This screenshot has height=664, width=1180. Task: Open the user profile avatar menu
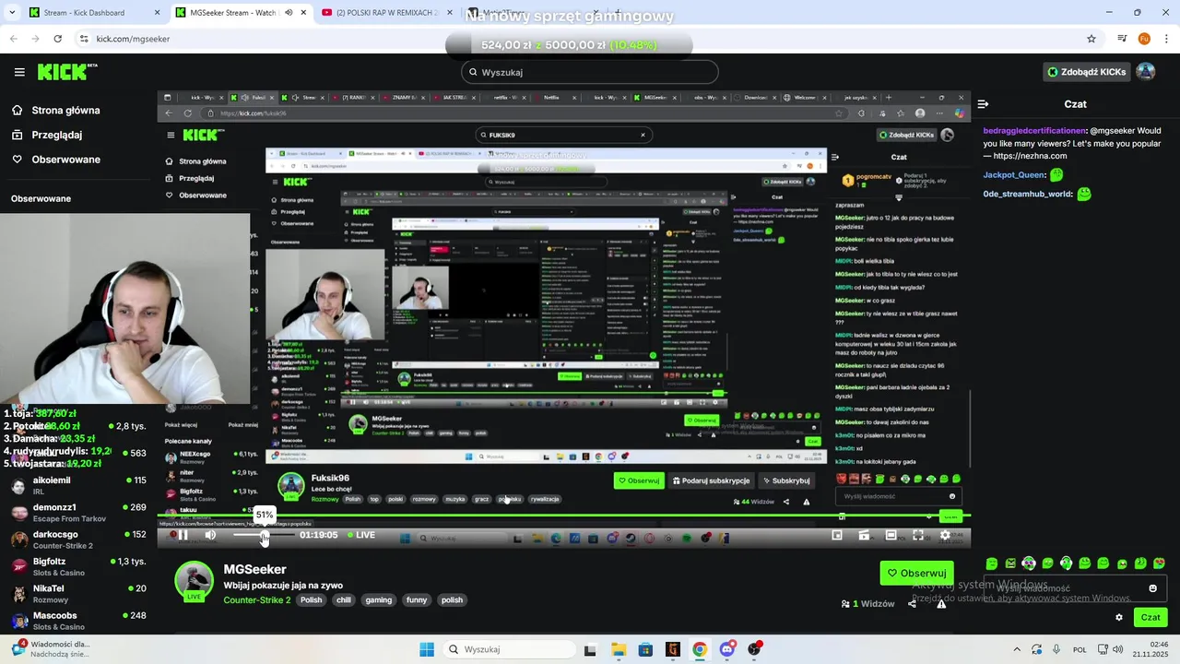pyautogui.click(x=1146, y=72)
